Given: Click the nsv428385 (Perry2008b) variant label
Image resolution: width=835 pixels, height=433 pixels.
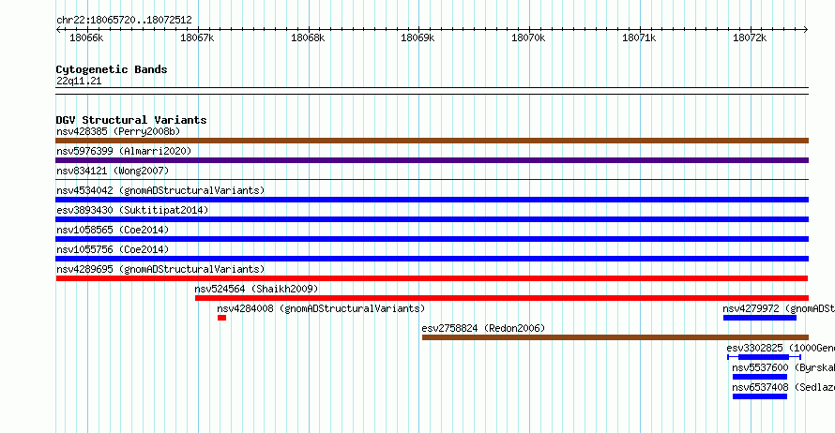Looking at the screenshot, I should (118, 131).
